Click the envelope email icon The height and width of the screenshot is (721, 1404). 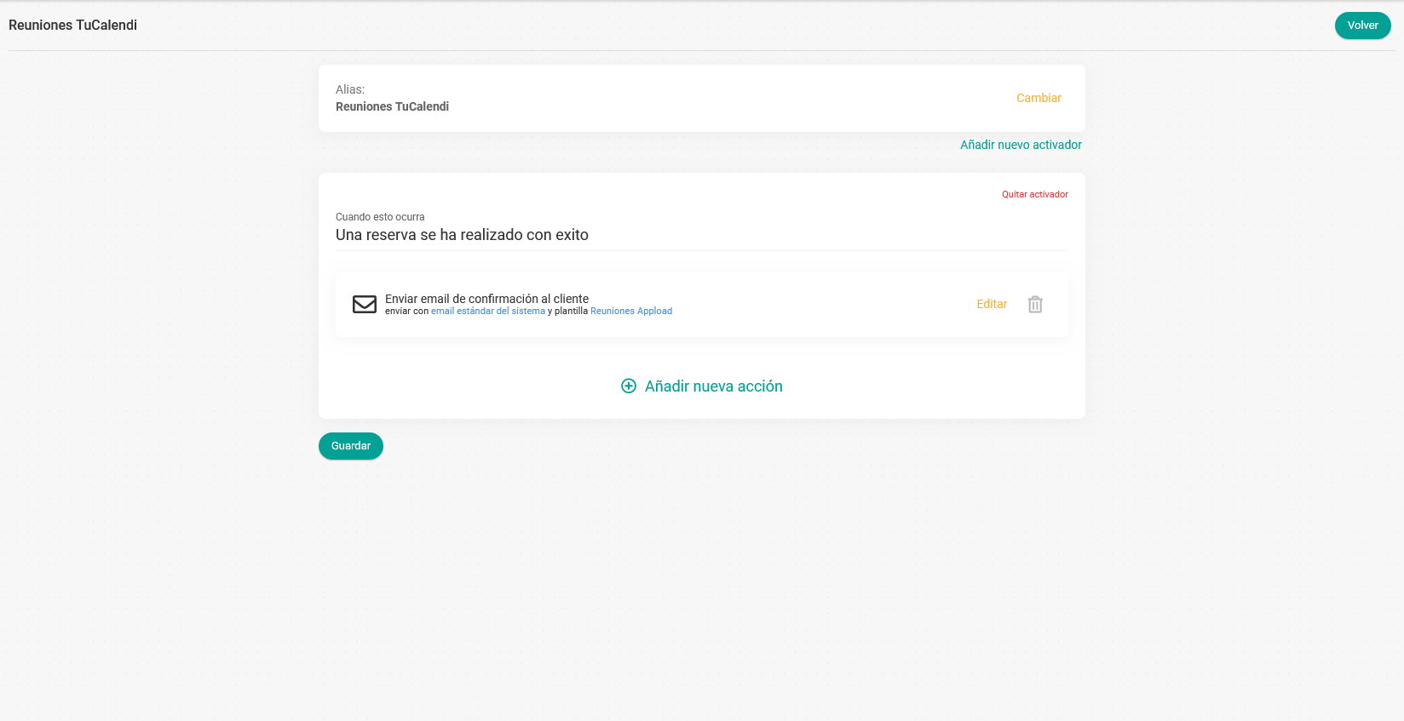[365, 304]
